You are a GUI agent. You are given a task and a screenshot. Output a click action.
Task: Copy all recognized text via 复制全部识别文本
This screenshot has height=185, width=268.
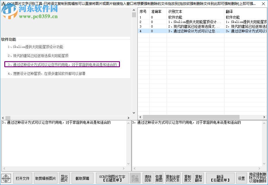click(173, 178)
